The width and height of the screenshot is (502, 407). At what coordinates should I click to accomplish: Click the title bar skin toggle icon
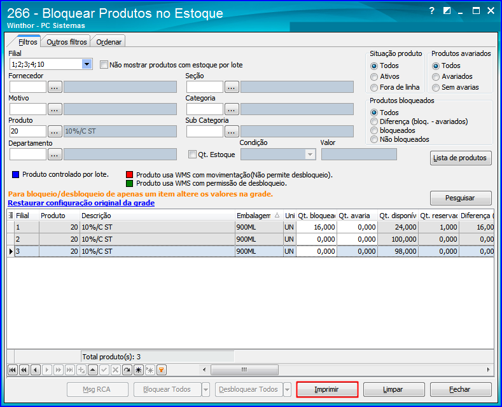[447, 11]
